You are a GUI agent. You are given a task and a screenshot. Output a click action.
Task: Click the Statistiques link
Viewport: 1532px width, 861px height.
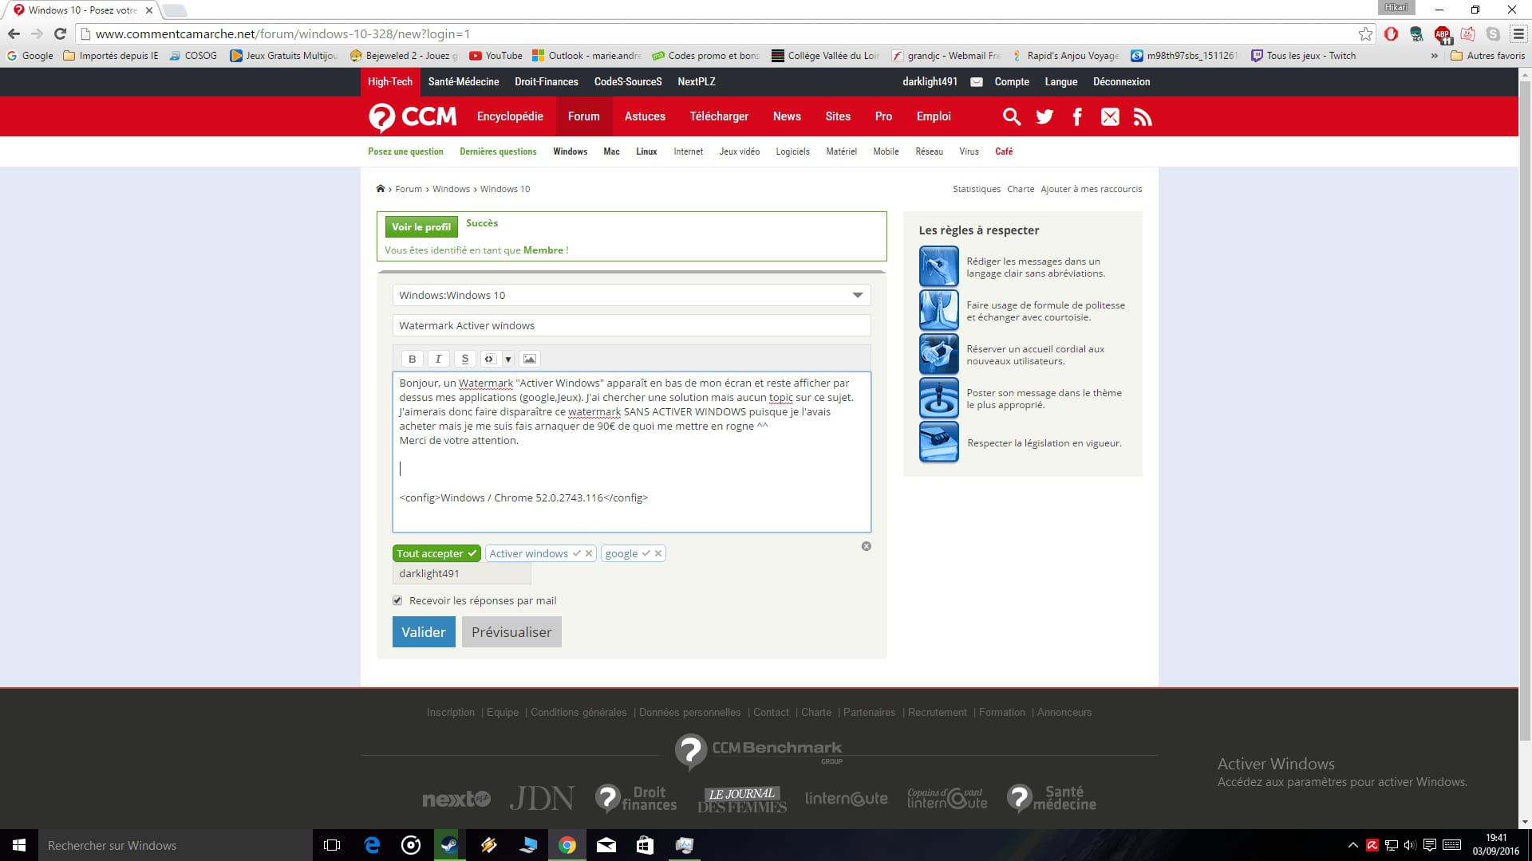(x=977, y=189)
